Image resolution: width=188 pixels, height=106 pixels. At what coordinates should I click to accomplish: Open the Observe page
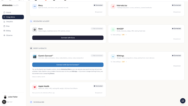coord(13,35)
